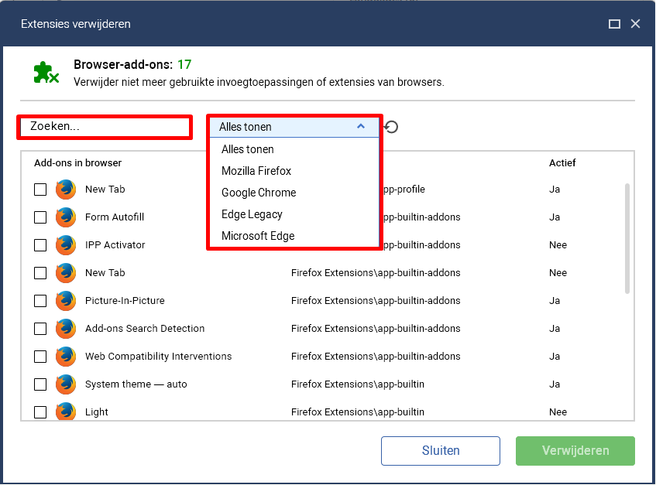The image size is (656, 485).
Task: Click the Firefox icon for System theme — auto
Action: [x=66, y=384]
